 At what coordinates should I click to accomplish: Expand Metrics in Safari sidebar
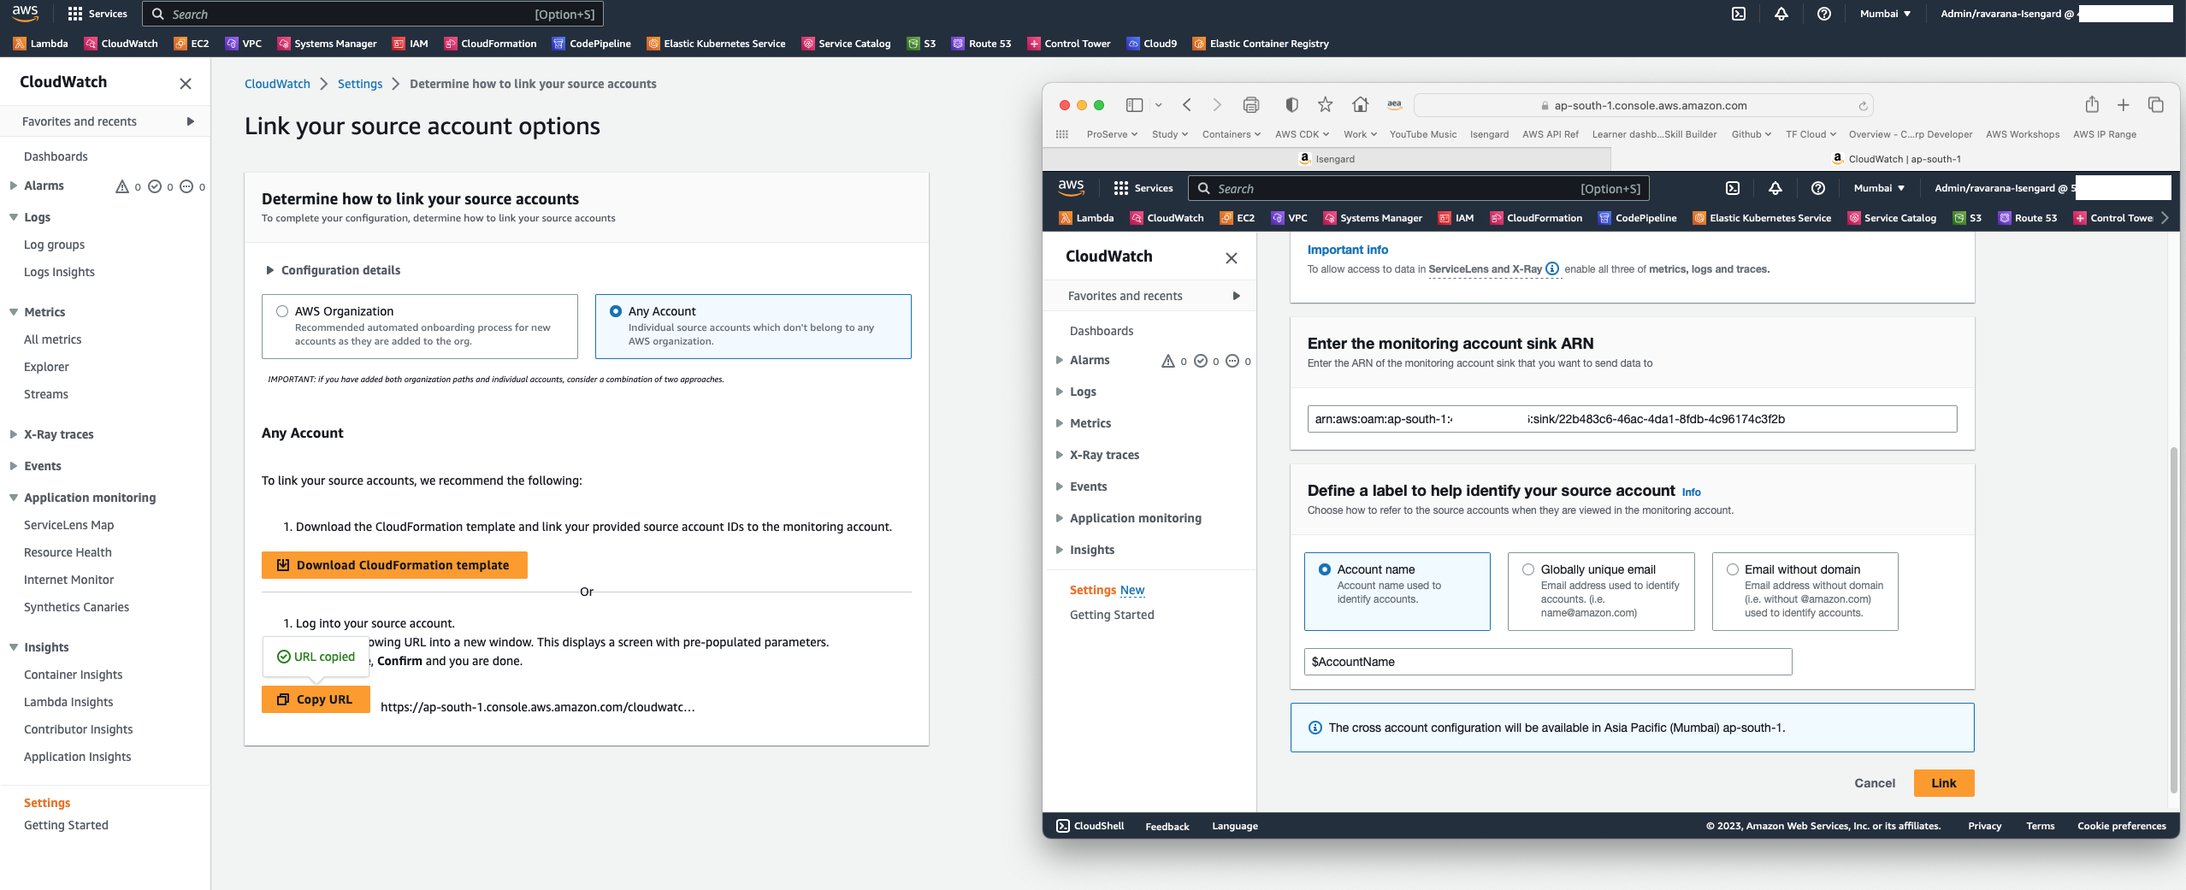(1060, 423)
